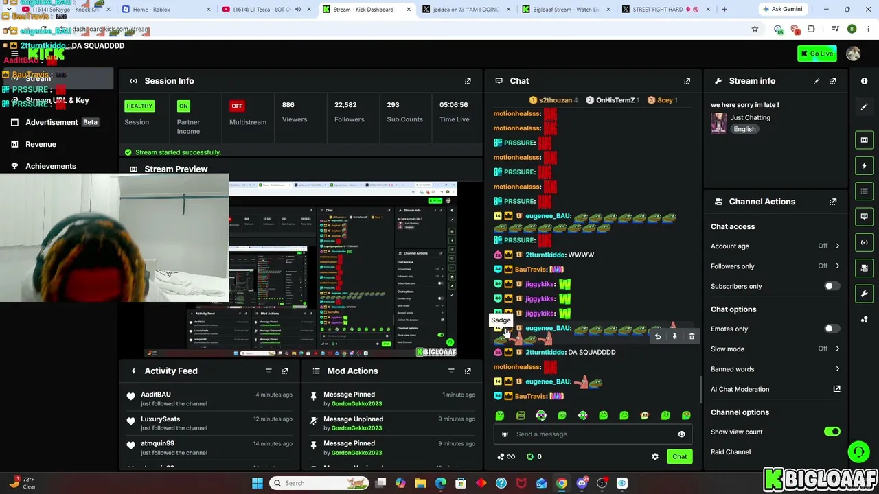
Task: Open Discord from the taskbar
Action: coord(582,483)
